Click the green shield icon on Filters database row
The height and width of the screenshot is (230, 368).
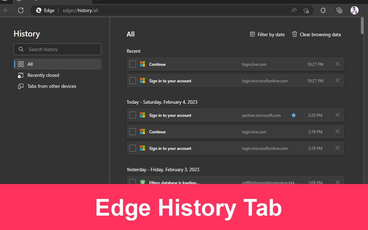click(x=142, y=182)
